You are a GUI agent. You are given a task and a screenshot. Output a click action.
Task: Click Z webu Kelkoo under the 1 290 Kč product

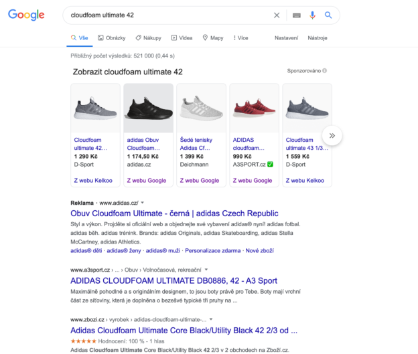93,180
